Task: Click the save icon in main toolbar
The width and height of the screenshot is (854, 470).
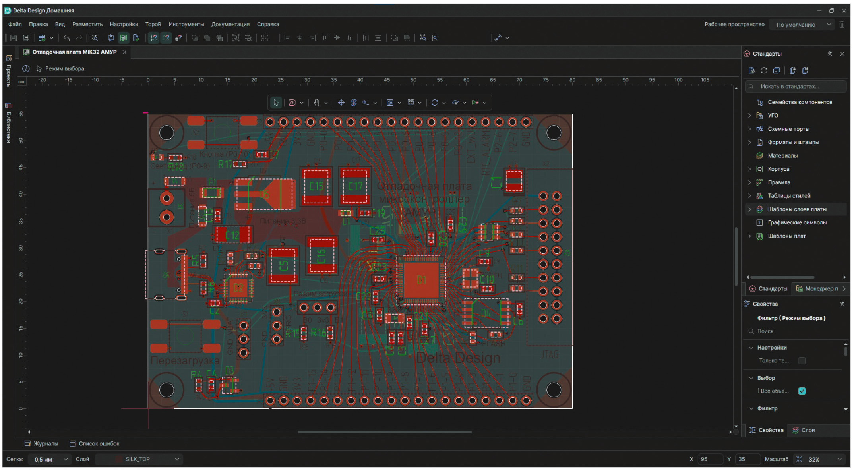Action: [x=14, y=38]
